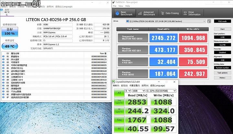Click the status icon of SMART row 02
Viewport: 233px width, 134px height.
[x=3, y=60]
